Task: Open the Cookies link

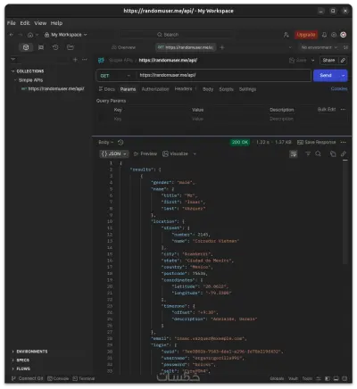Action: point(339,88)
